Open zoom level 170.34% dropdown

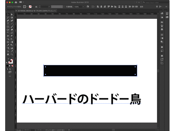pyautogui.click(x=23, y=130)
